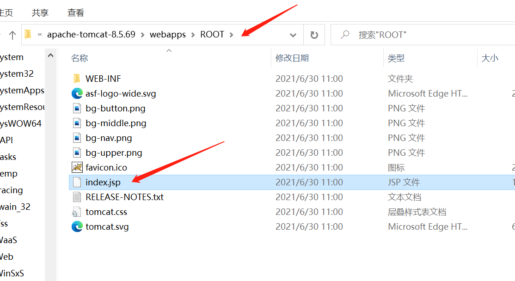Screen dimensions: 515x281
Task: Open the 查看 ribbon tab
Action: click(x=75, y=12)
